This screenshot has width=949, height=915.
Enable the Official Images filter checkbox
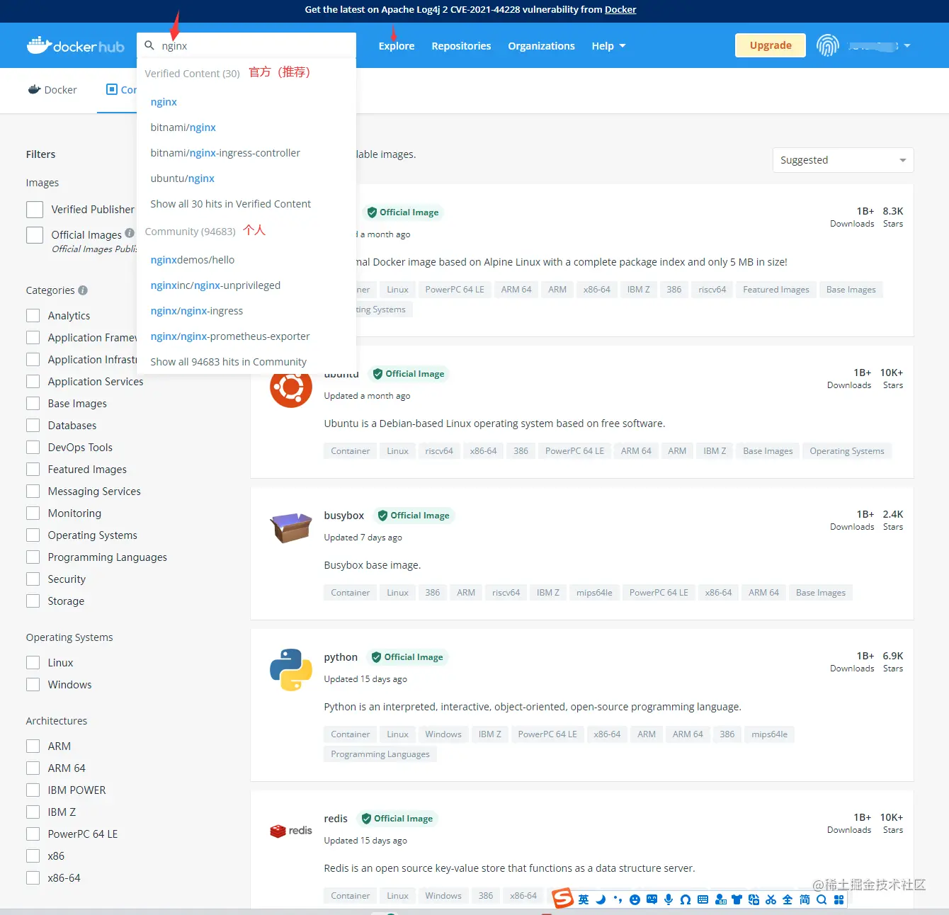(x=35, y=234)
